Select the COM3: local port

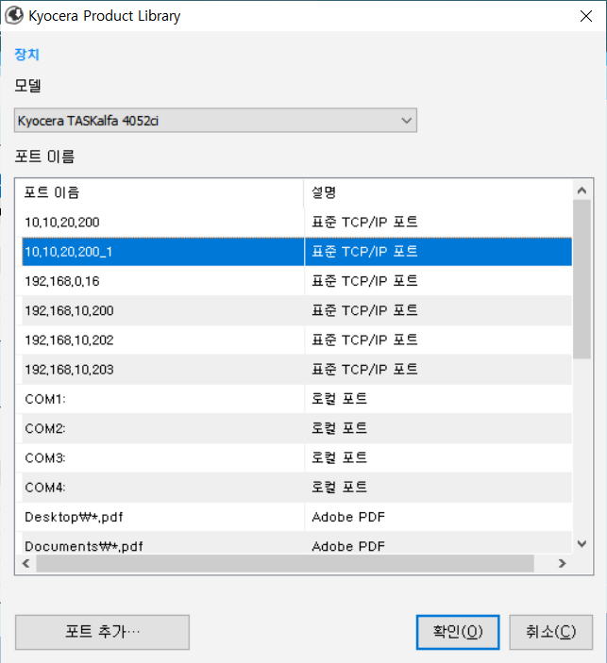[x=296, y=458]
